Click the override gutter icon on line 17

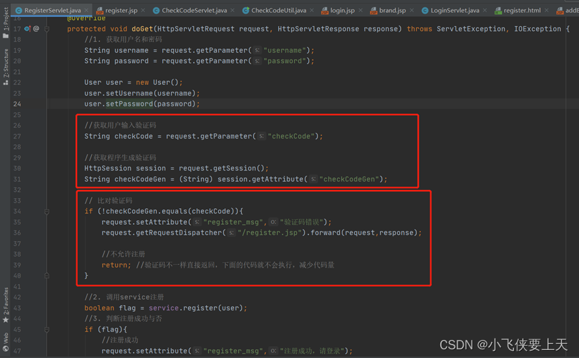(x=27, y=28)
